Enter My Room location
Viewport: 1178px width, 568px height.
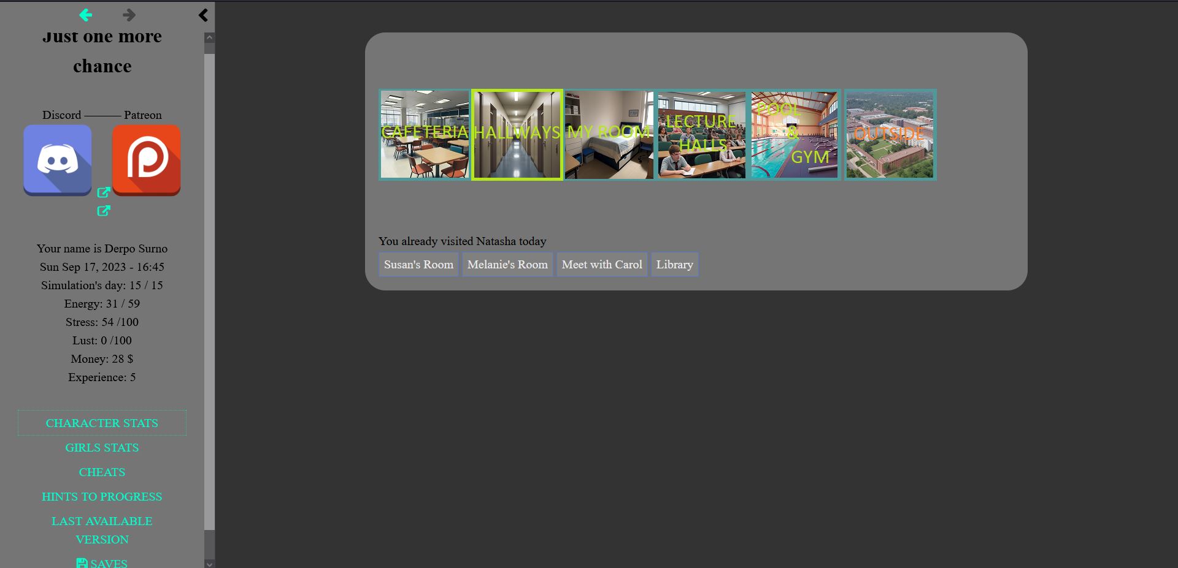pos(609,135)
